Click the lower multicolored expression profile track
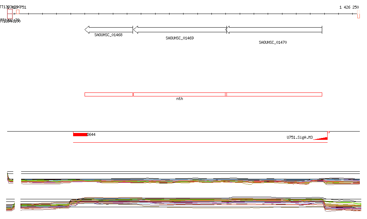This screenshot has height=219, width=367. [x=191, y=204]
